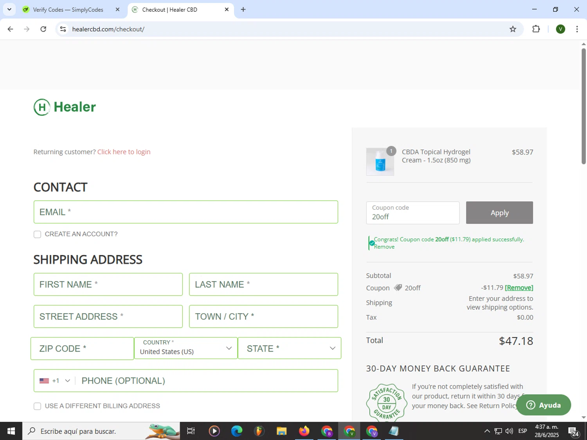Open File Explorer from taskbar
Viewport: 587px width, 440px height.
[x=281, y=431]
